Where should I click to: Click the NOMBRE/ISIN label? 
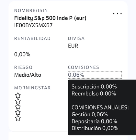point(31,10)
